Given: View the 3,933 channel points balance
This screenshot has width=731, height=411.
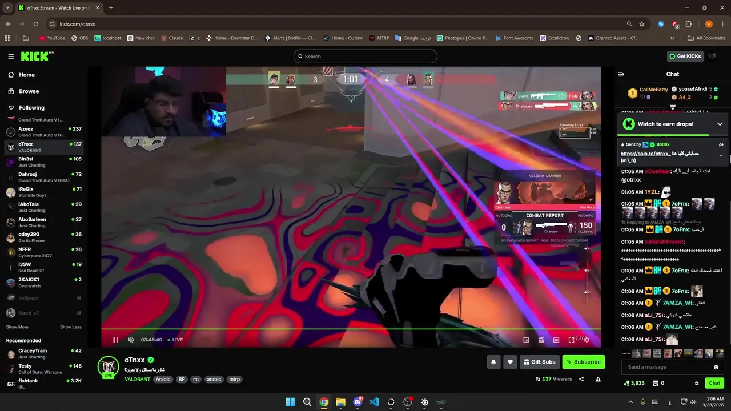Looking at the screenshot, I should coord(634,383).
